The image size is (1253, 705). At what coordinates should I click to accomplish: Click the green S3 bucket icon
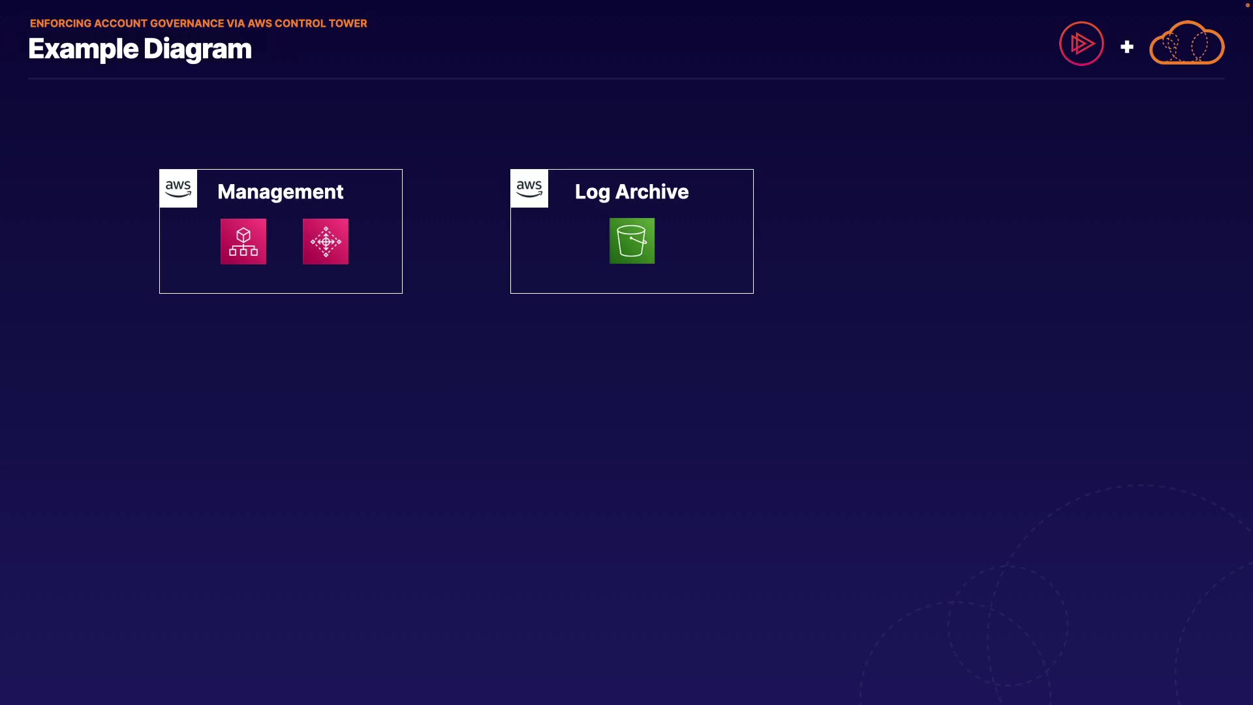tap(632, 241)
